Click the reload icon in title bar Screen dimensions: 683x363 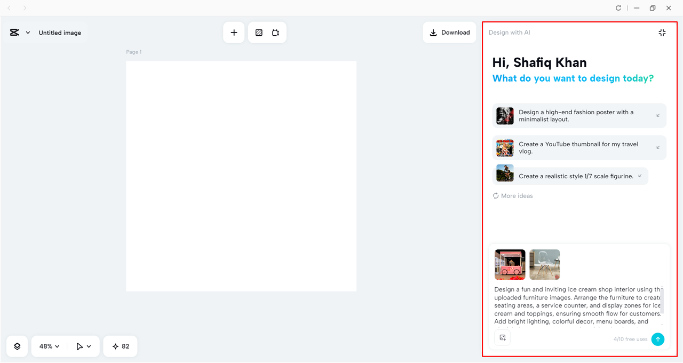point(618,8)
